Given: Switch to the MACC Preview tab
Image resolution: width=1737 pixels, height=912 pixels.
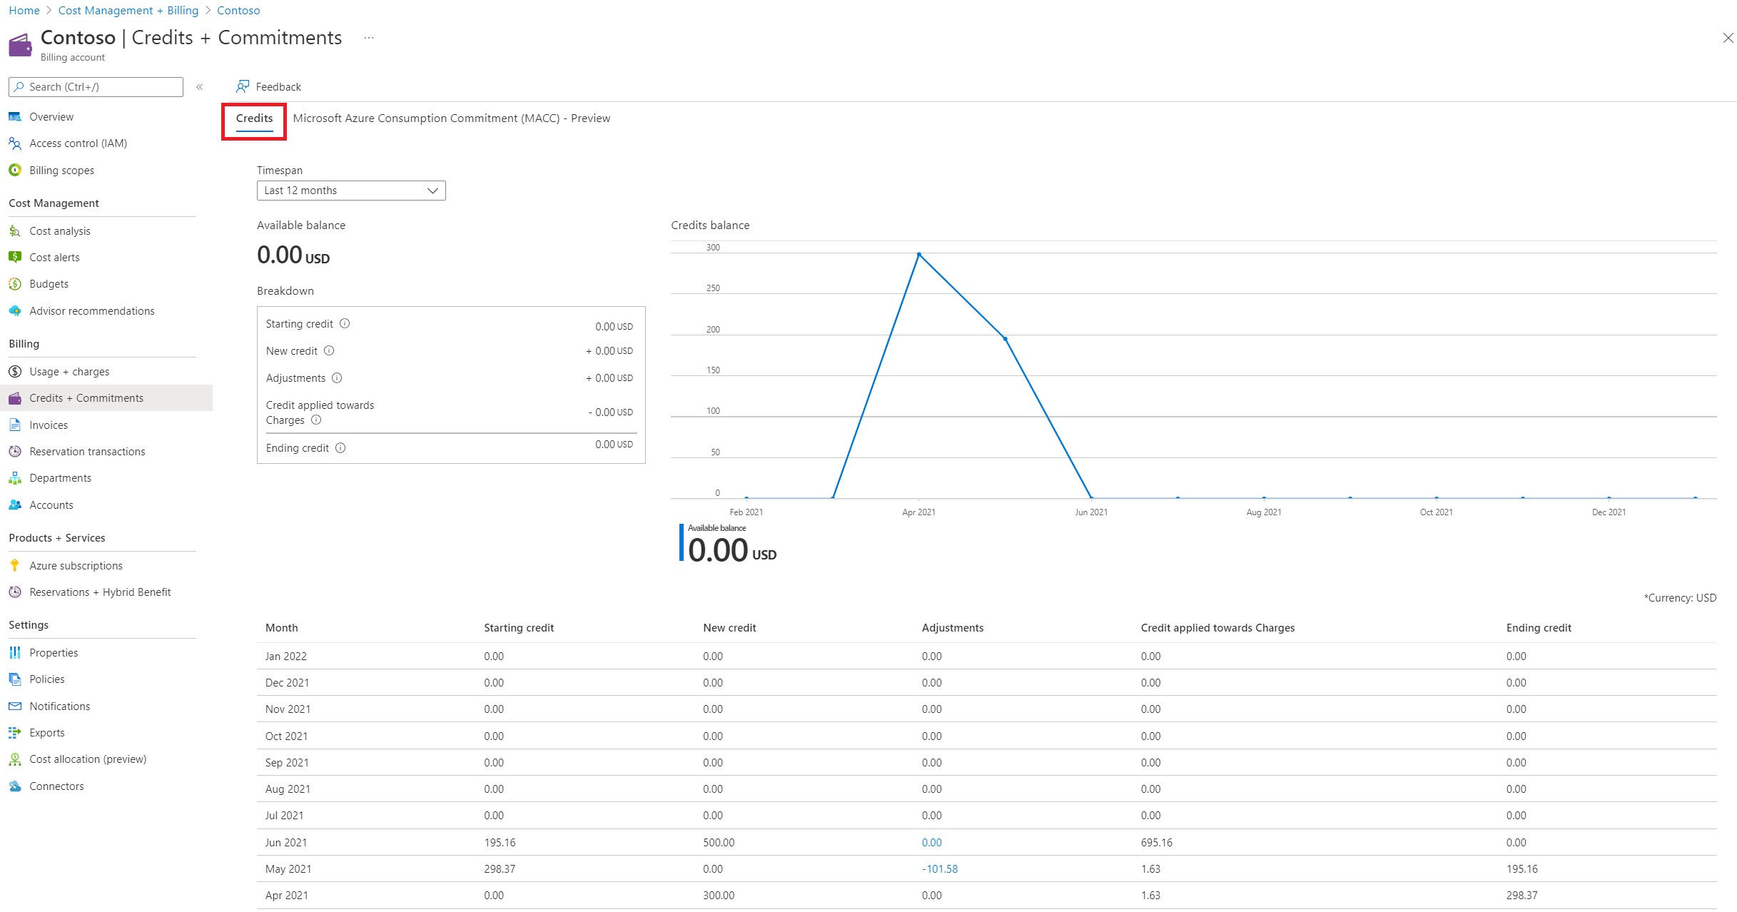Looking at the screenshot, I should pos(451,118).
